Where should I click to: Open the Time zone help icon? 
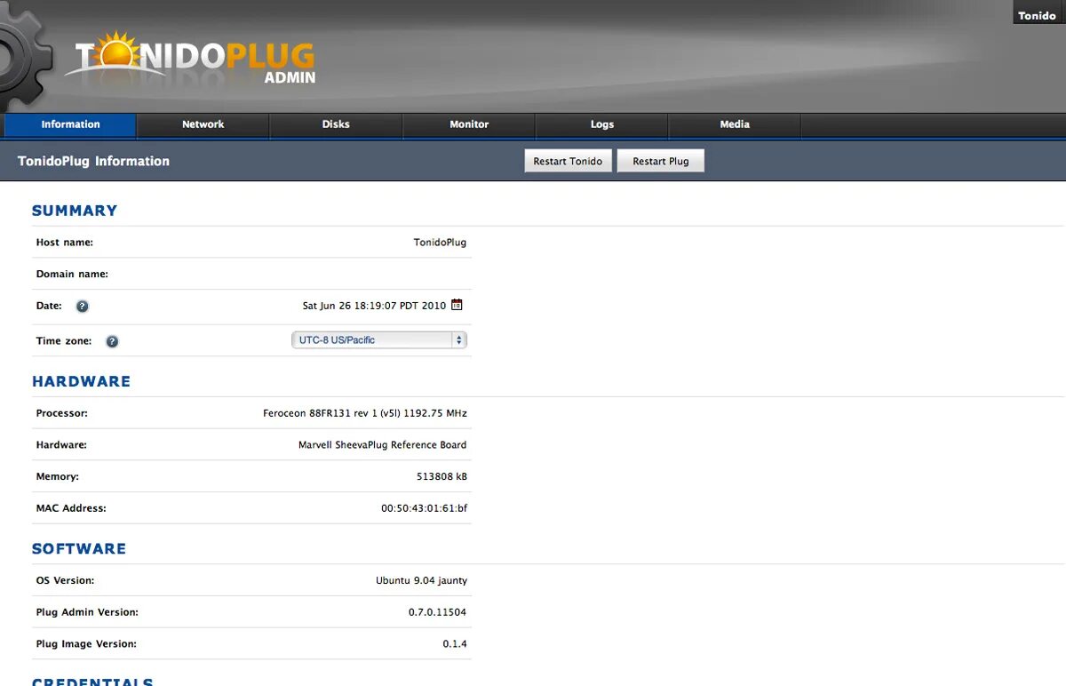(x=112, y=341)
